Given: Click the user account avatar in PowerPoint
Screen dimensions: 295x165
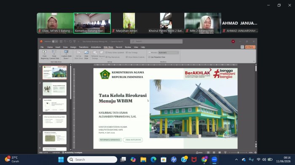Looking at the screenshot, I should pyautogui.click(x=233, y=42).
